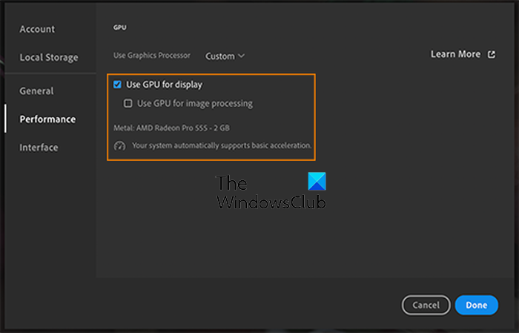Click the chevron arrow next to Custom

click(x=242, y=56)
